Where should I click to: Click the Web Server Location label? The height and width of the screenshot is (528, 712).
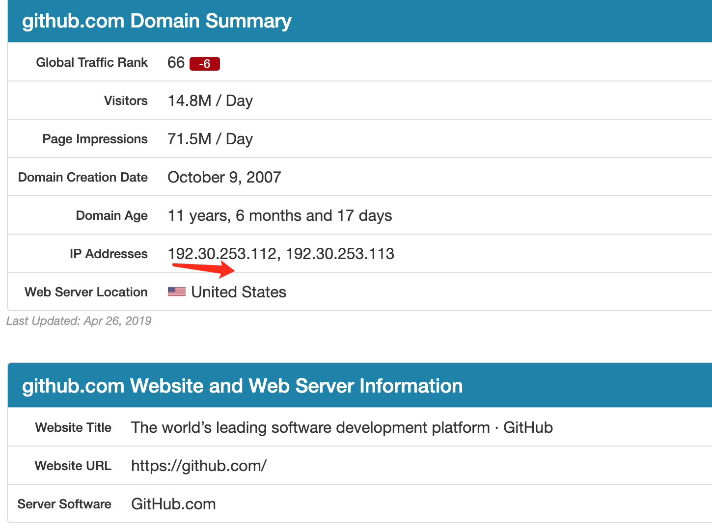point(86,292)
